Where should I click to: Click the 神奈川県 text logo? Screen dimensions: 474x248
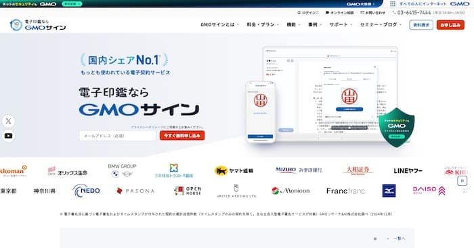point(45,191)
